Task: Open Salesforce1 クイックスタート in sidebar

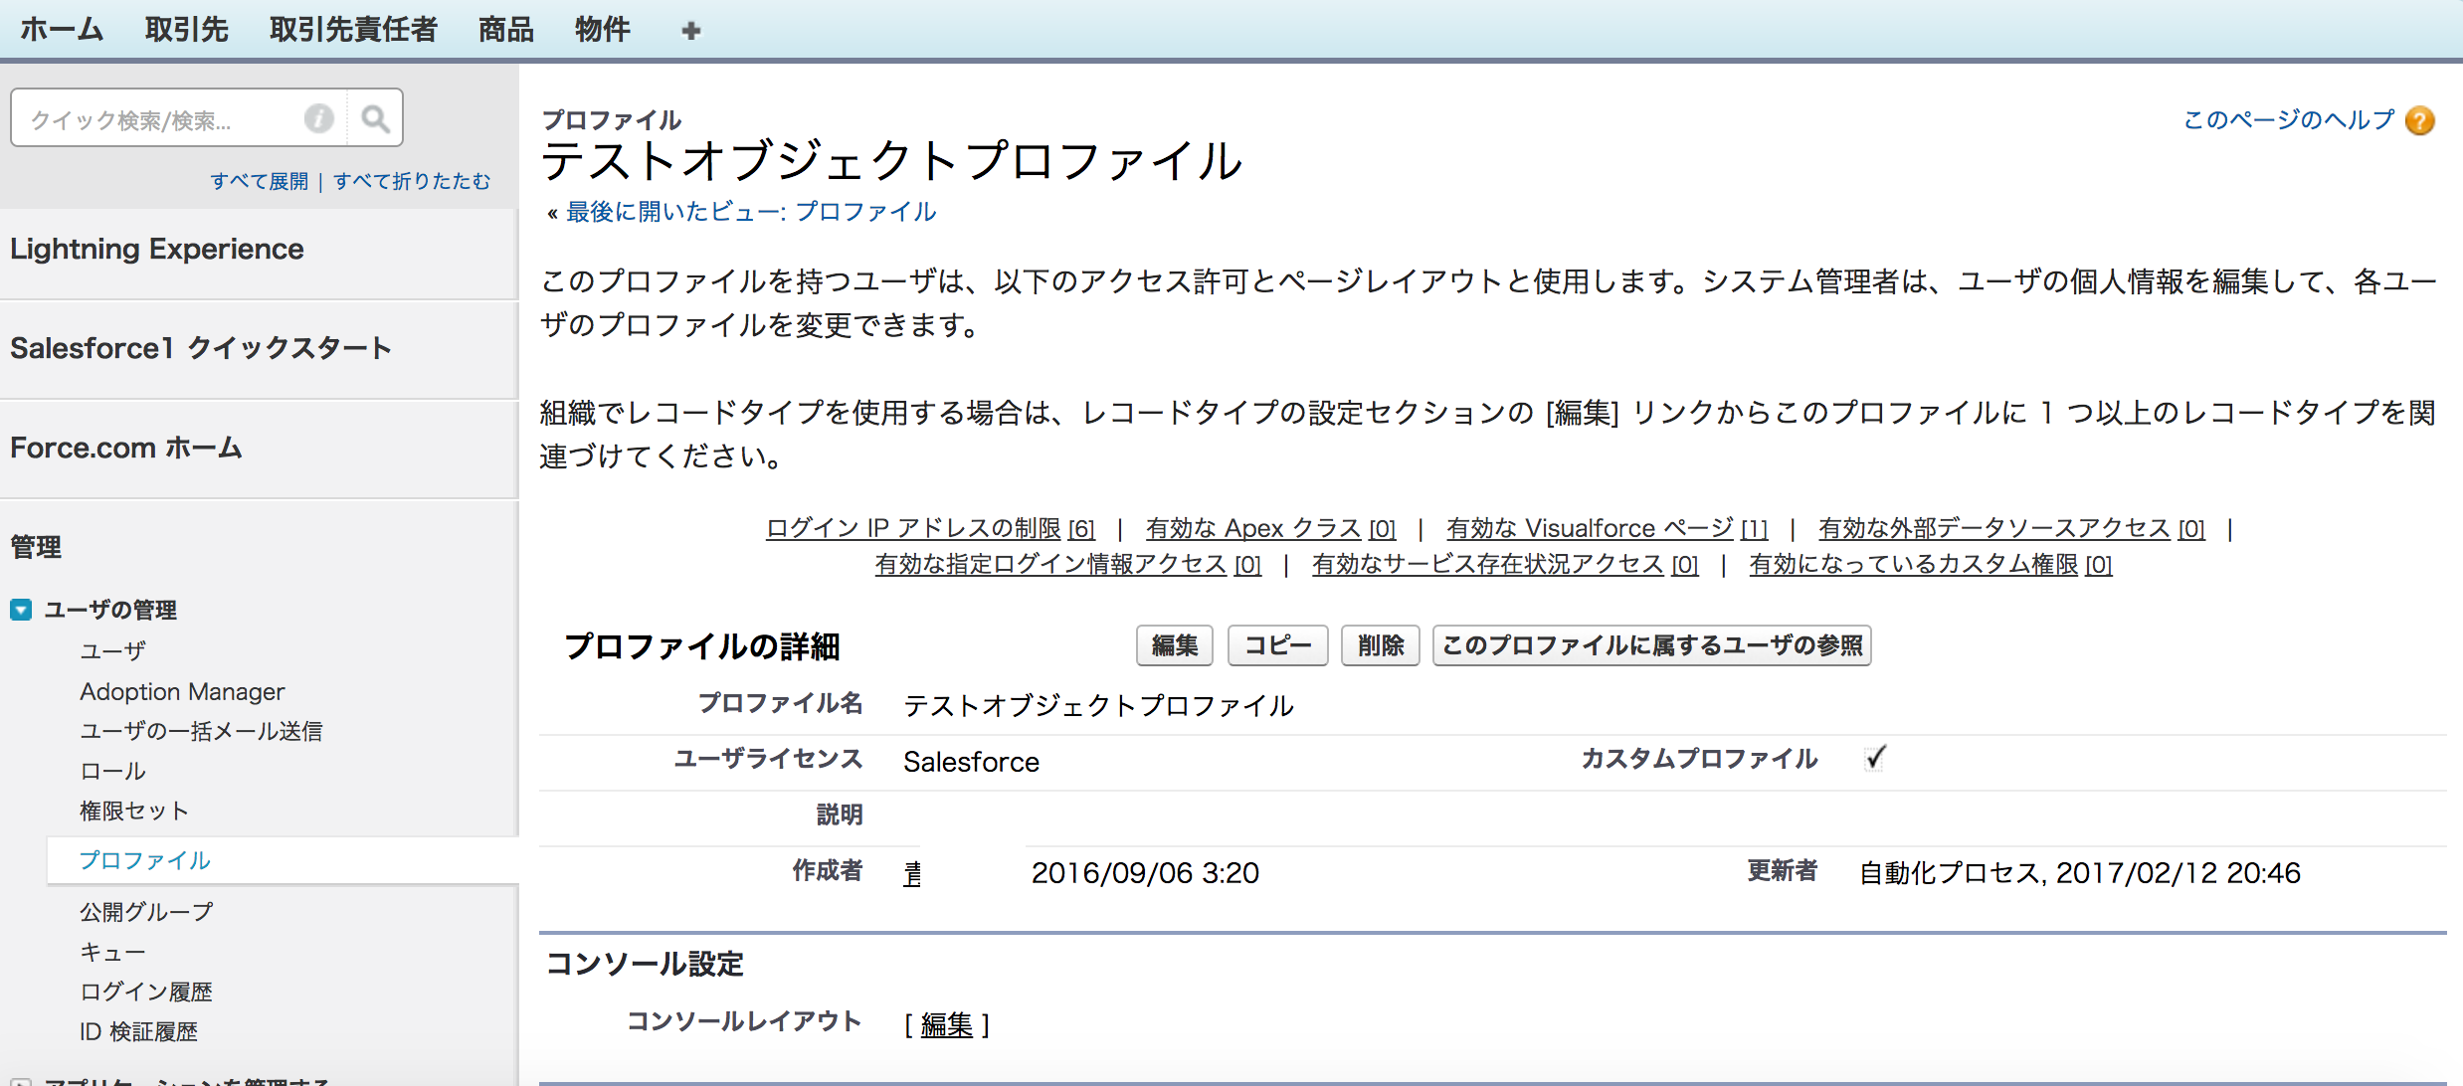Action: 201,348
